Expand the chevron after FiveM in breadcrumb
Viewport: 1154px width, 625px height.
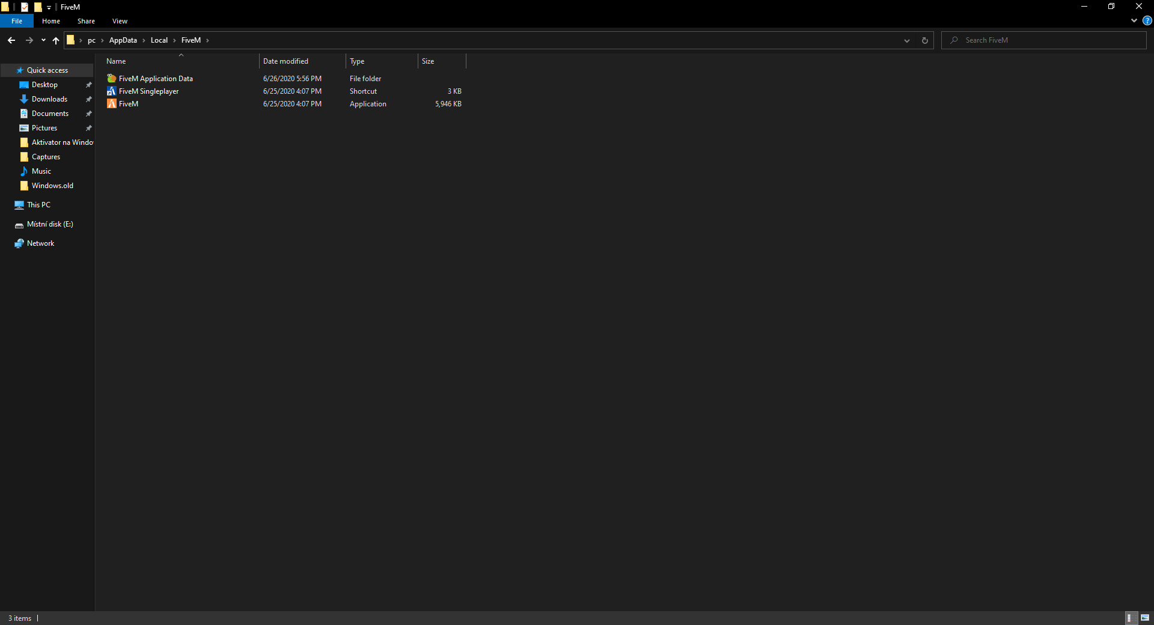207,40
